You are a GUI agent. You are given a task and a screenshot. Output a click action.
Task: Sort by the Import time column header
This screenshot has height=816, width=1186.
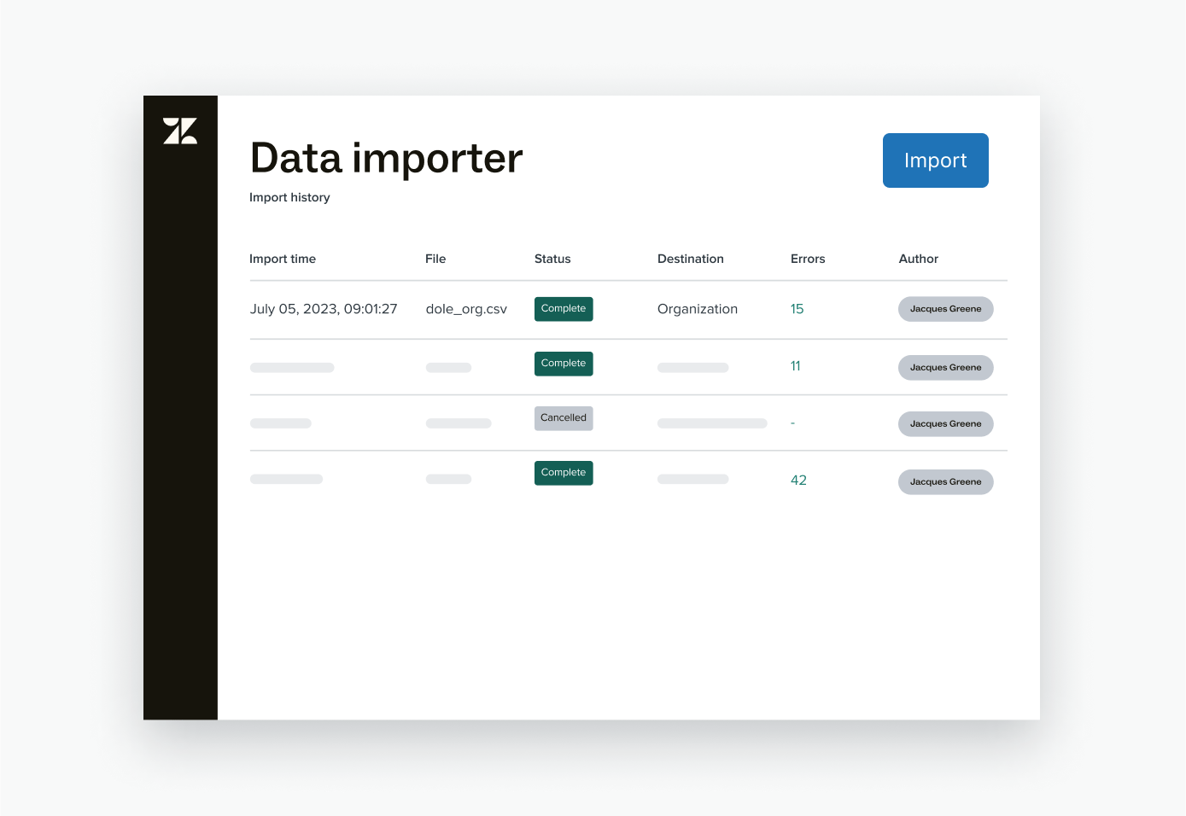point(283,259)
